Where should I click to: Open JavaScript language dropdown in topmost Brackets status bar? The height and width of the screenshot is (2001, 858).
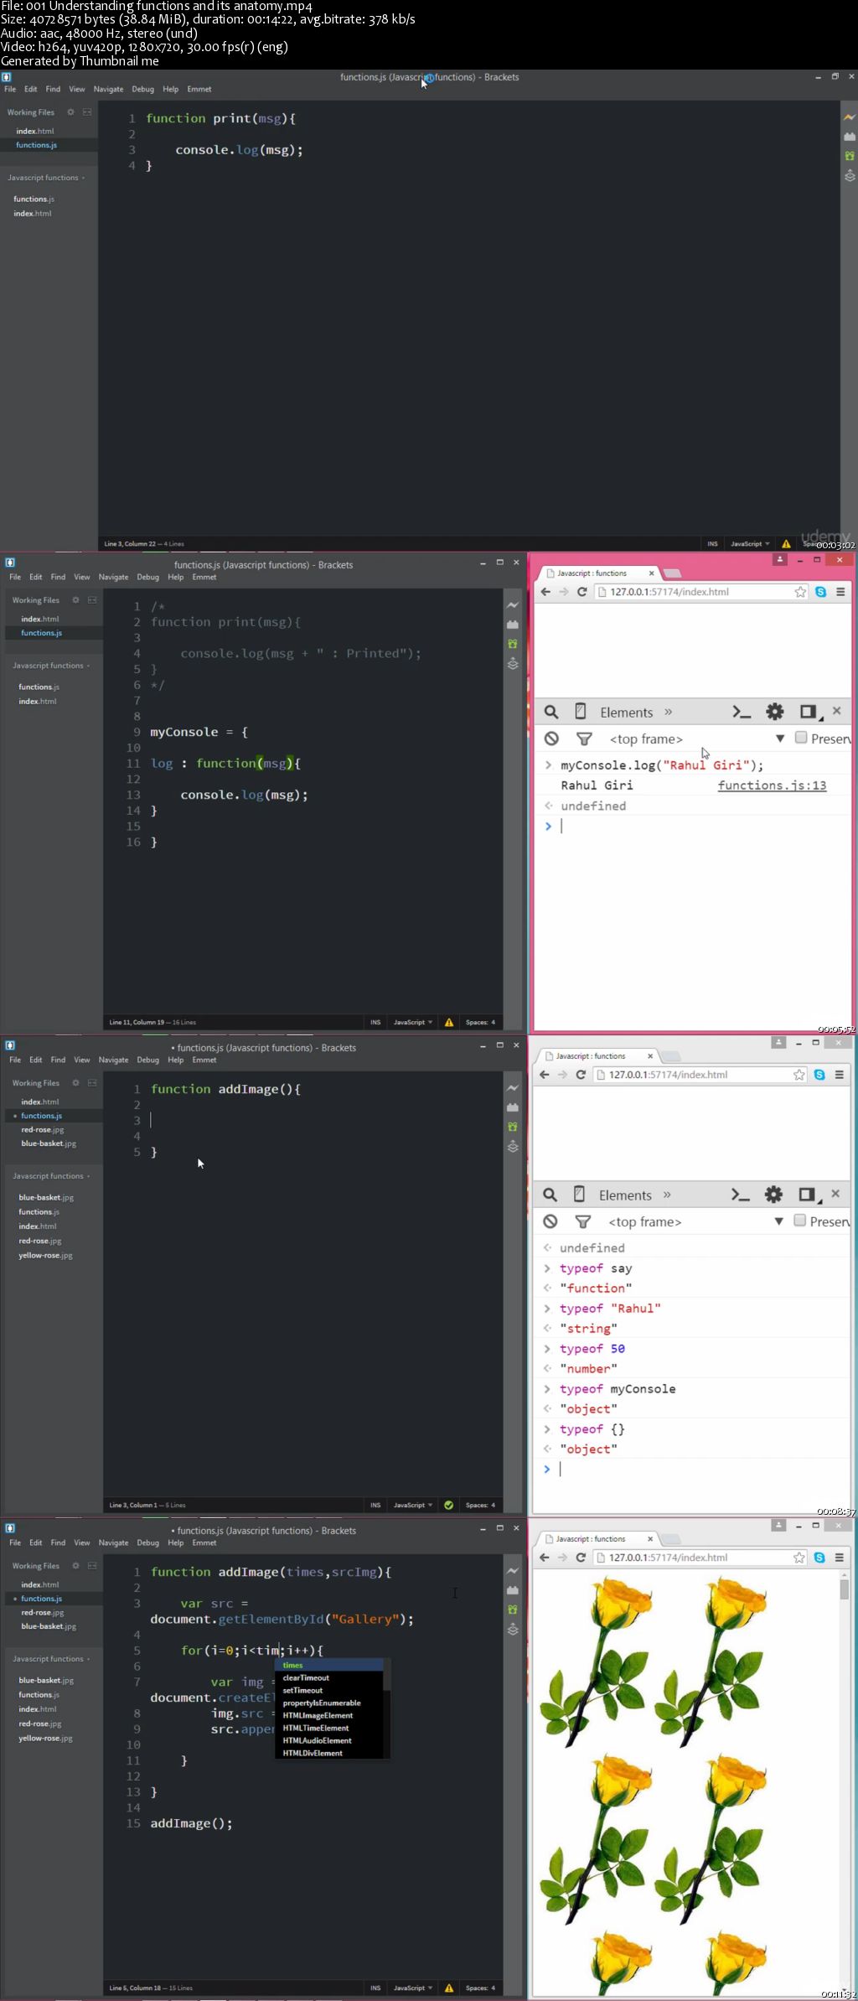click(x=750, y=544)
